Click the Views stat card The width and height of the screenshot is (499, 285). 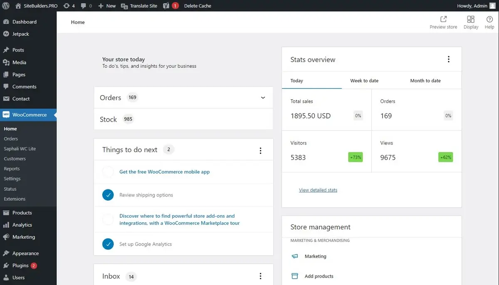[x=417, y=151]
